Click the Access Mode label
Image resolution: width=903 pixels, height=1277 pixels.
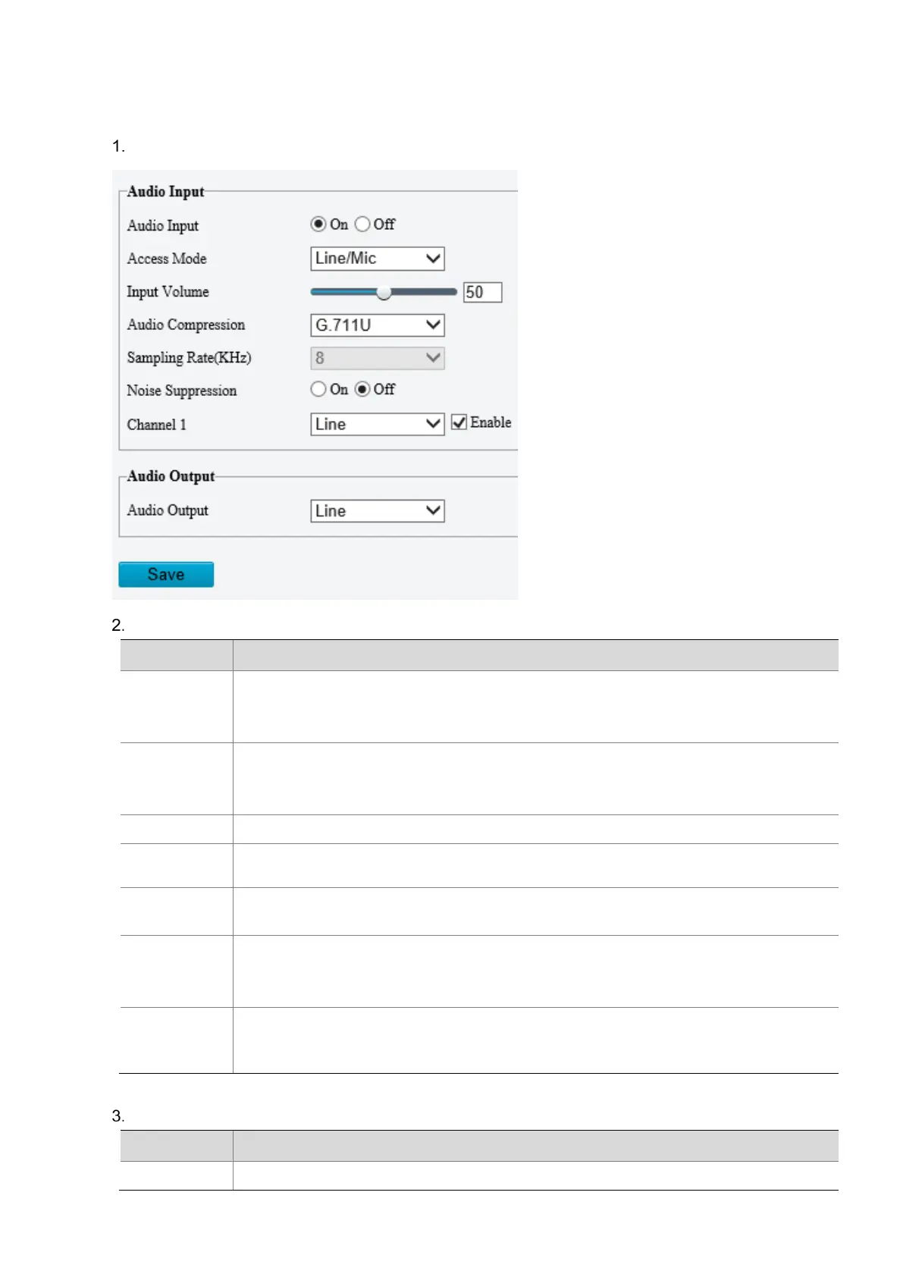pos(167,259)
